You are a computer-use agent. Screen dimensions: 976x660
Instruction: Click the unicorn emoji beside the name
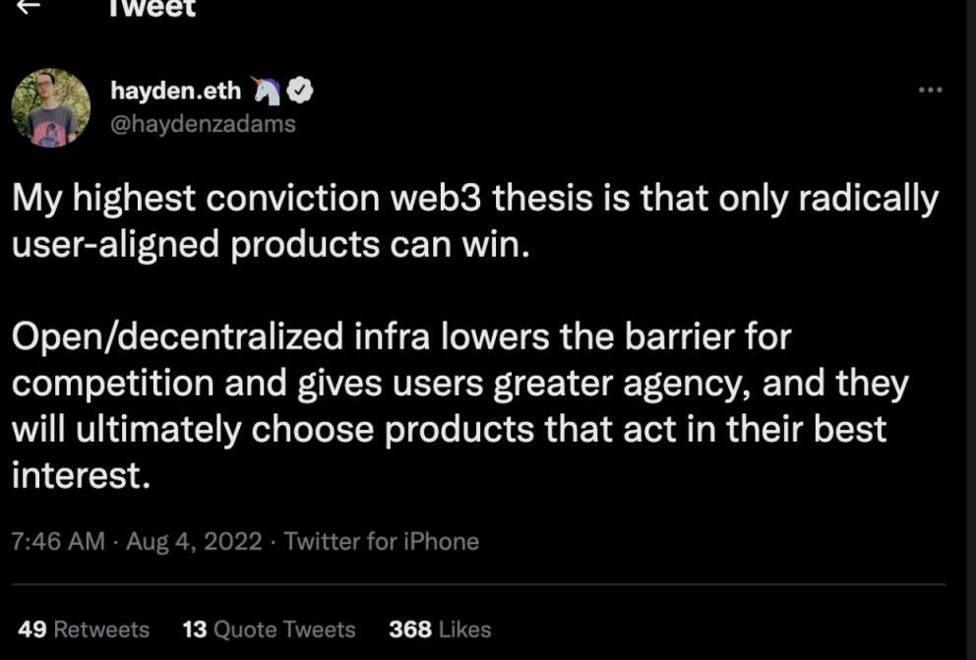[x=267, y=90]
